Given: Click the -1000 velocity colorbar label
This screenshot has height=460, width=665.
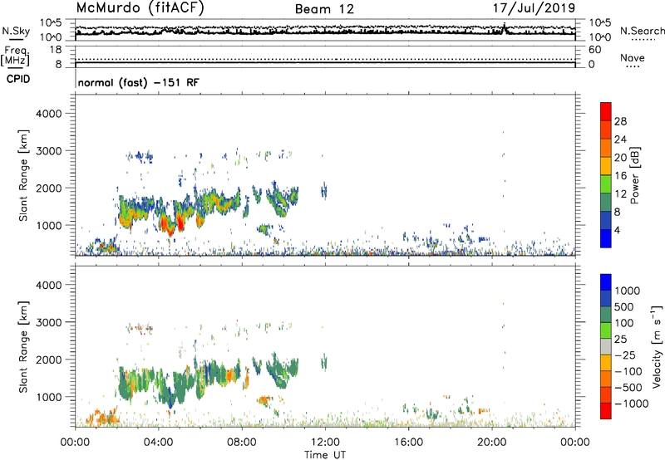Looking at the screenshot, I should [x=632, y=404].
